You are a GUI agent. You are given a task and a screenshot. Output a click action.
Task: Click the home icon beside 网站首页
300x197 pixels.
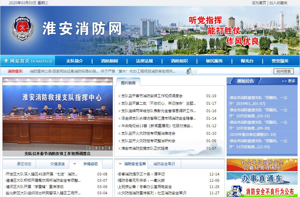coord(6,61)
